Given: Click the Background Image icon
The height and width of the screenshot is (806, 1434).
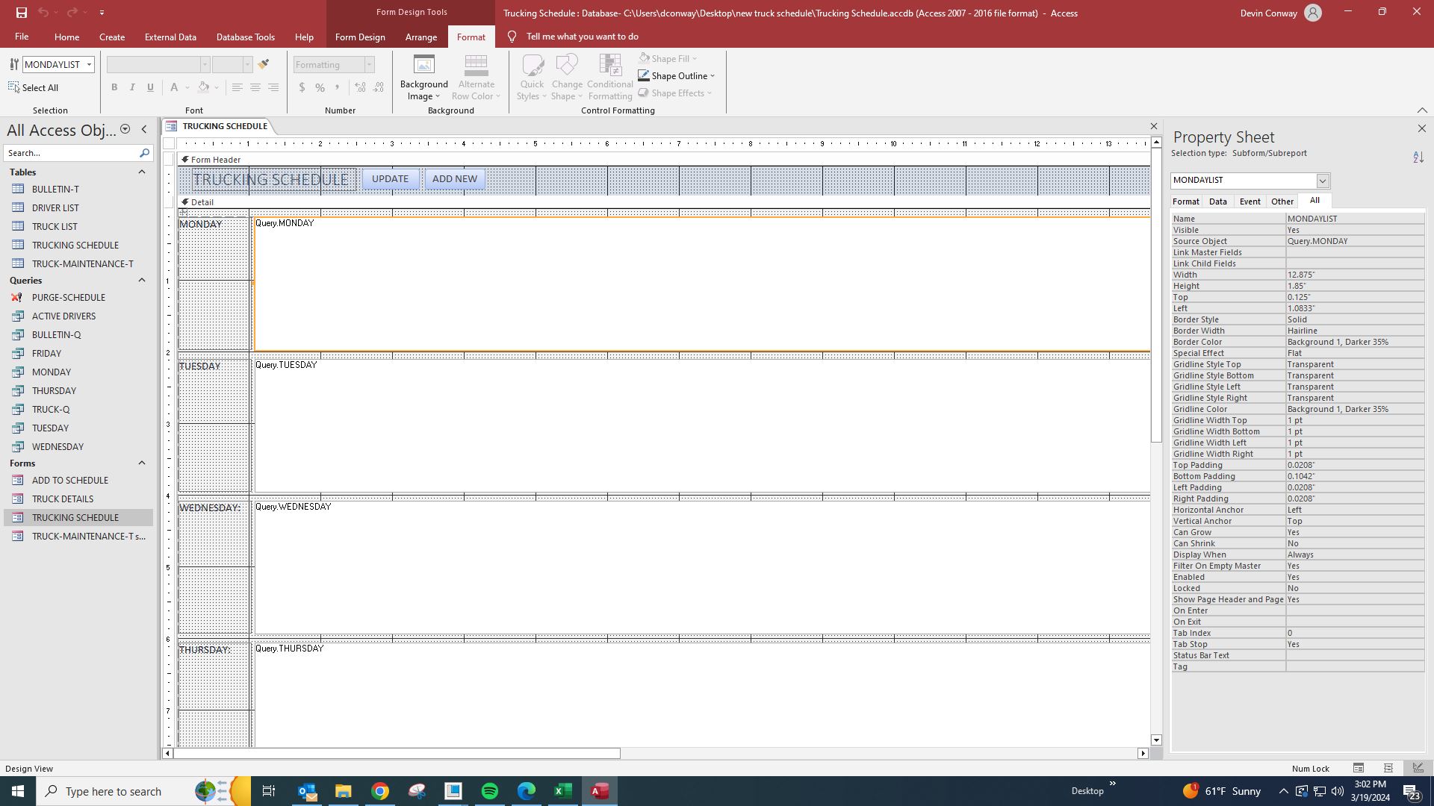Looking at the screenshot, I should 423,66.
